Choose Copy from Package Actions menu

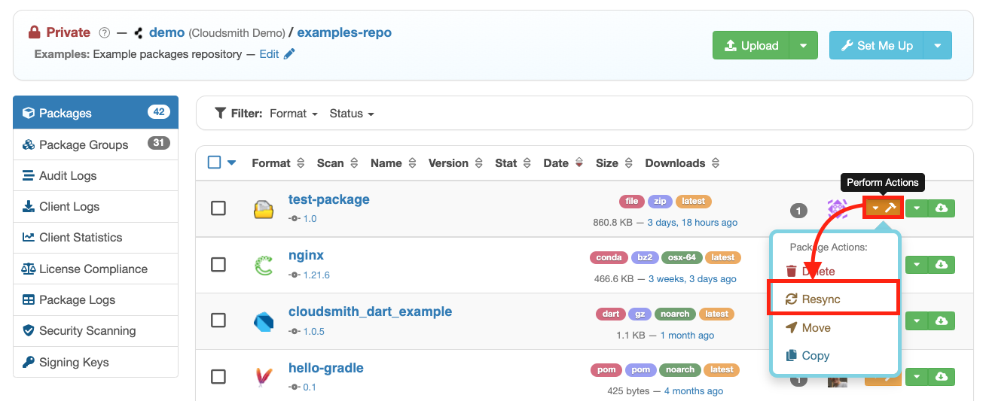(807, 355)
